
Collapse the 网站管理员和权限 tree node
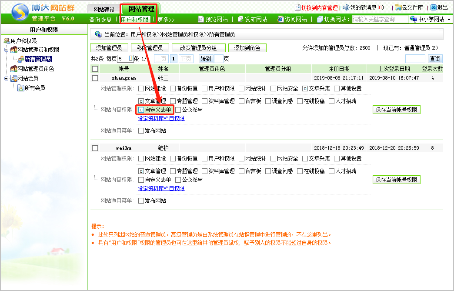[x=6, y=50]
